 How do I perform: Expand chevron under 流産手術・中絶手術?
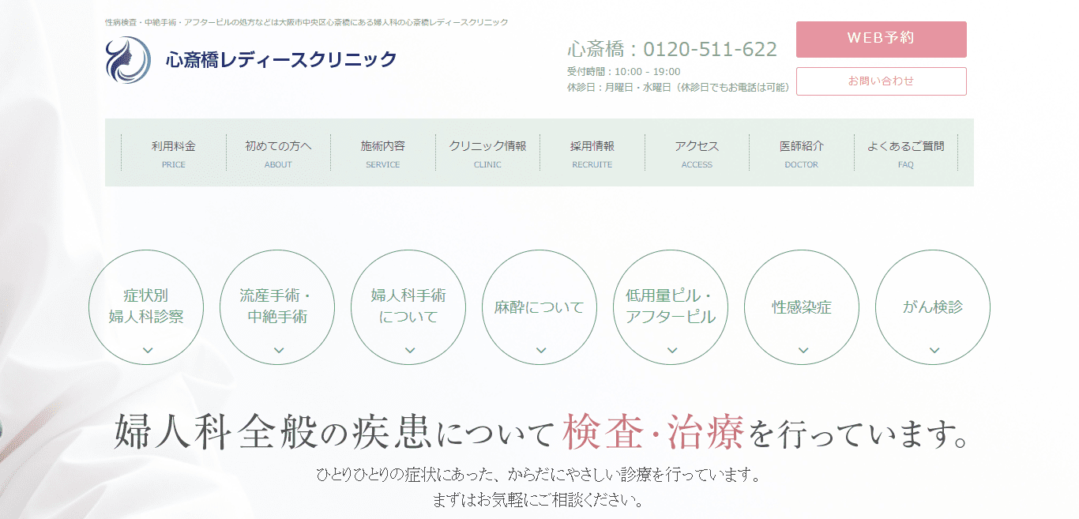coord(278,350)
